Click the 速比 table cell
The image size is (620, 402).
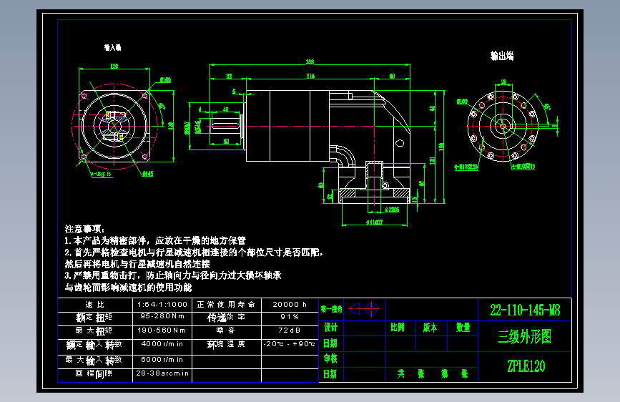click(95, 304)
